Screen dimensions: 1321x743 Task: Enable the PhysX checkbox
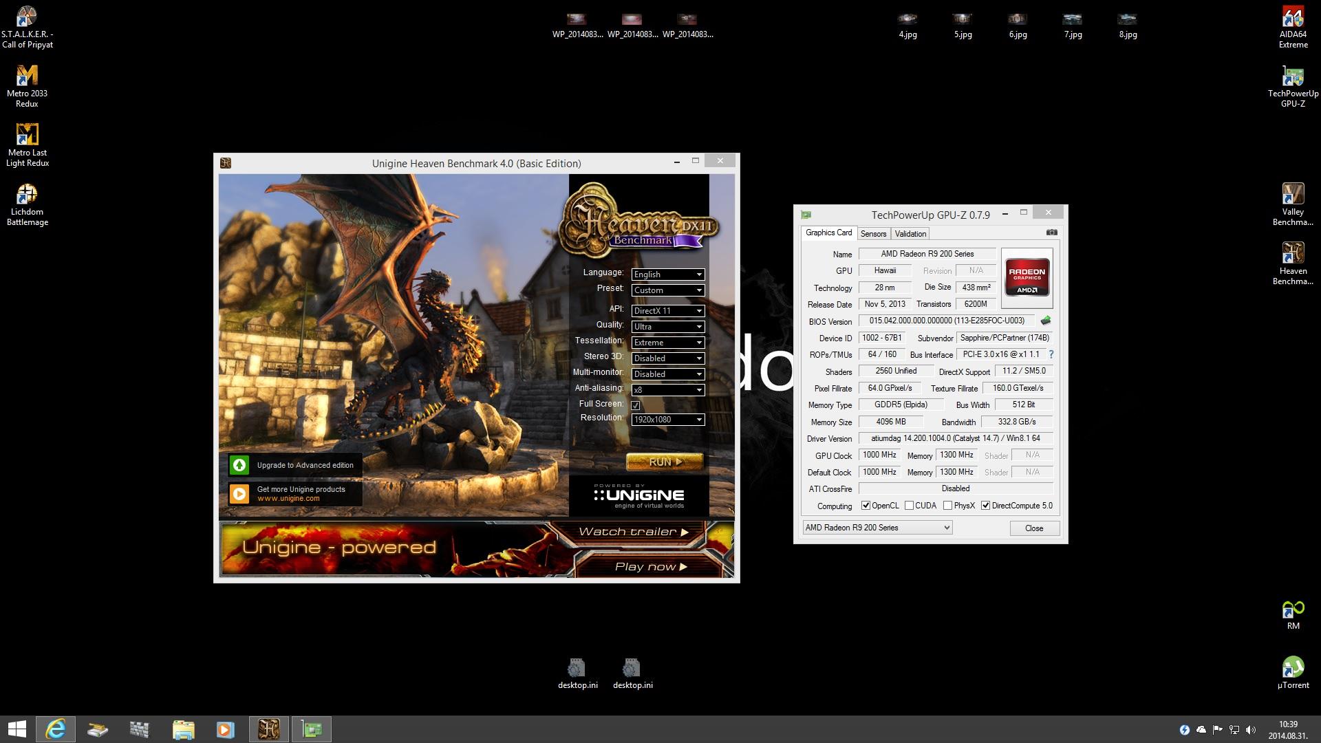[x=947, y=506]
